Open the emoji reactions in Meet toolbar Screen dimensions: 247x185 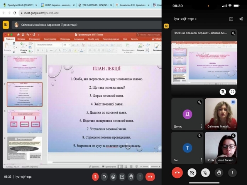pyautogui.click(x=113, y=177)
